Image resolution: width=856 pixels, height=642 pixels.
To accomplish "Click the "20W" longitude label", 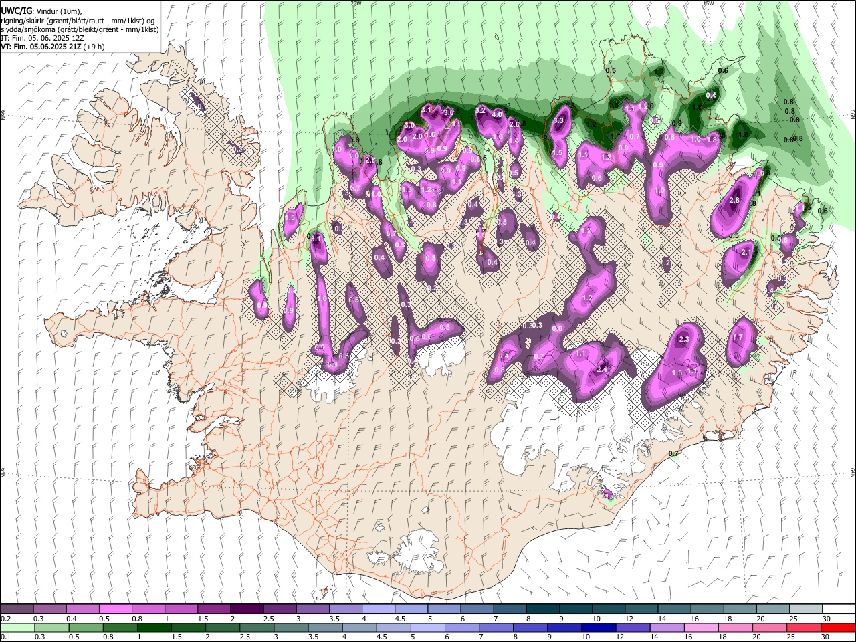I will pyautogui.click(x=356, y=3).
